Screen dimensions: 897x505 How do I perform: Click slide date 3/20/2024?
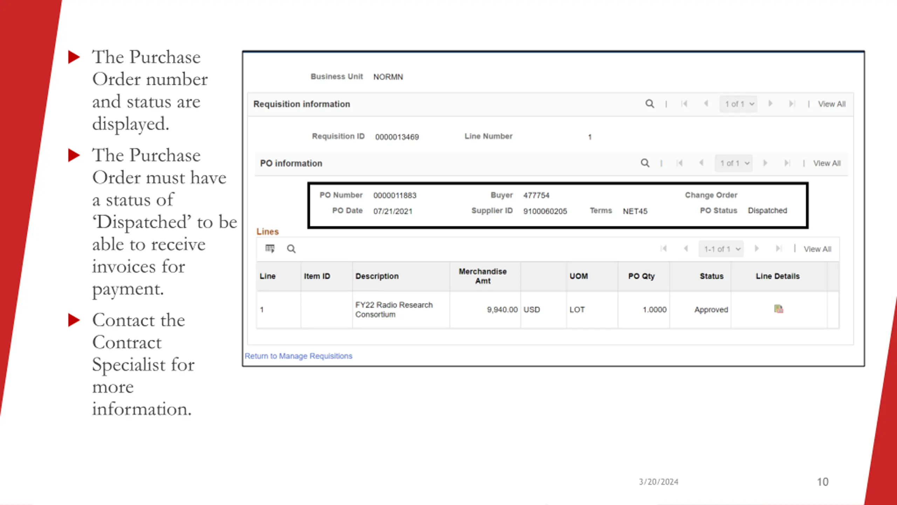pos(658,482)
